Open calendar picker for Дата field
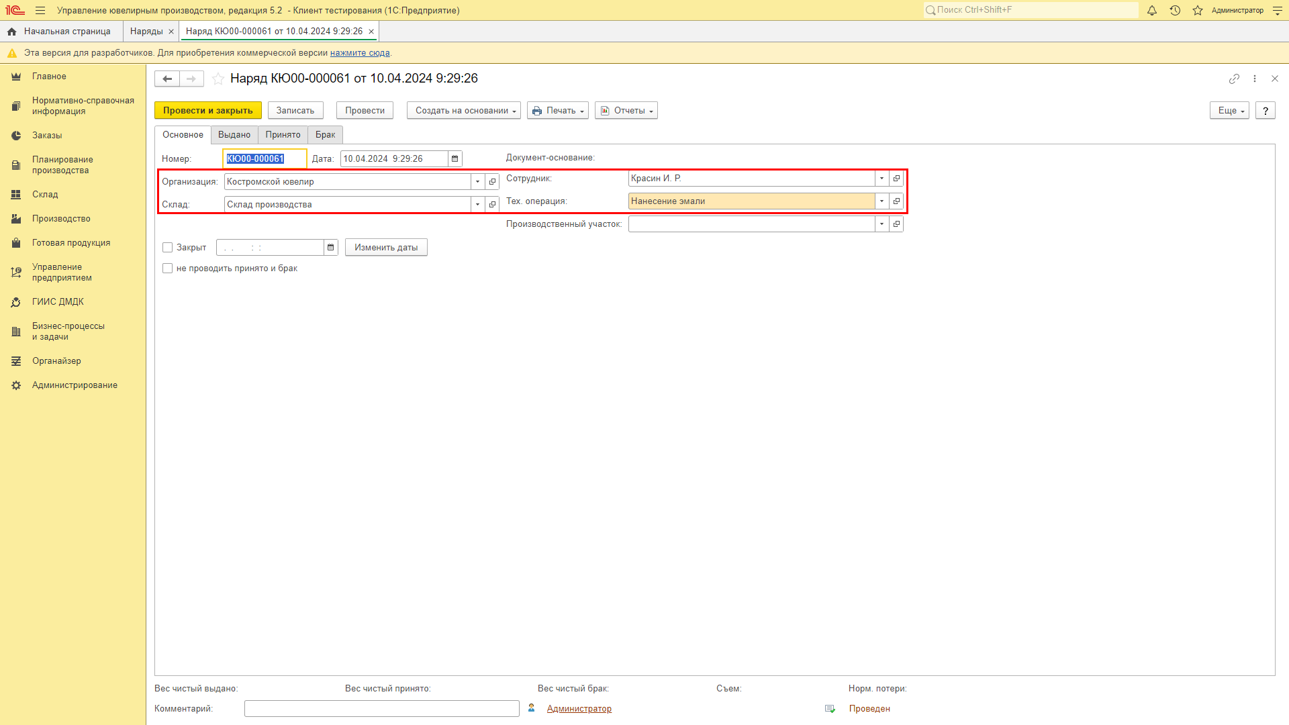 pyautogui.click(x=455, y=159)
